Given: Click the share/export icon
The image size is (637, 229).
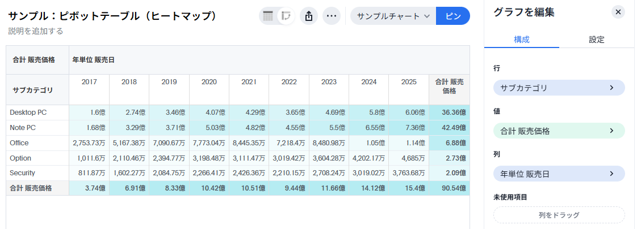Looking at the screenshot, I should [309, 16].
